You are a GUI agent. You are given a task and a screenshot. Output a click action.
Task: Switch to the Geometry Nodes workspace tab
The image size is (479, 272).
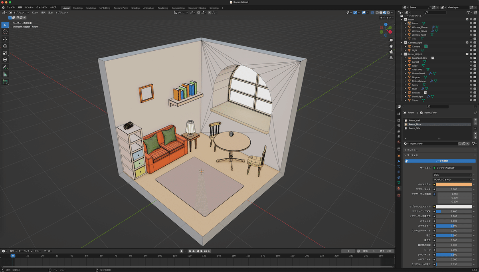pos(197,8)
